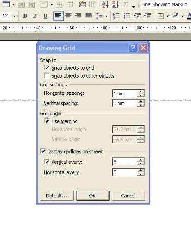
Task: Click the Horizontal spacing input field
Action: [124, 93]
